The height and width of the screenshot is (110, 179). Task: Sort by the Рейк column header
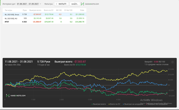[x=82, y=10]
